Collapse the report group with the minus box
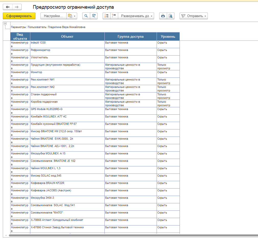Image resolution: width=258 pixels, height=240 pixels. 5,24
